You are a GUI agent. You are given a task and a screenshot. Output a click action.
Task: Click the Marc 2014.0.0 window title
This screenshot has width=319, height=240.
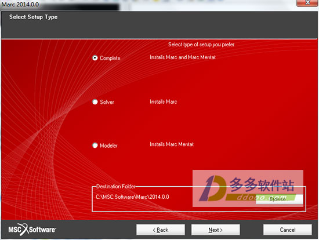(20, 4)
